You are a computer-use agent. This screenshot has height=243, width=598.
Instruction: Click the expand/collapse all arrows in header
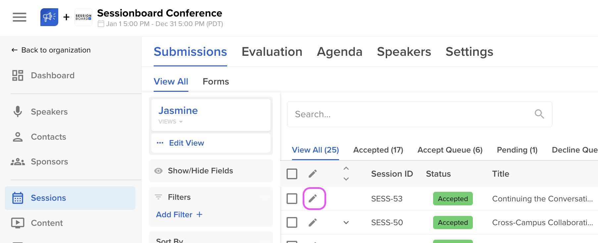(346, 174)
